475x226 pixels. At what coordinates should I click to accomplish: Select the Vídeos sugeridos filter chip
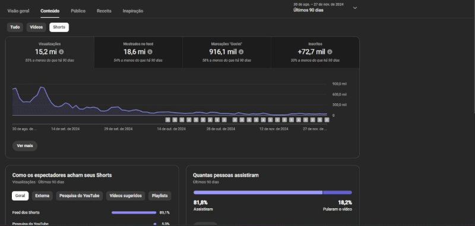tap(126, 196)
